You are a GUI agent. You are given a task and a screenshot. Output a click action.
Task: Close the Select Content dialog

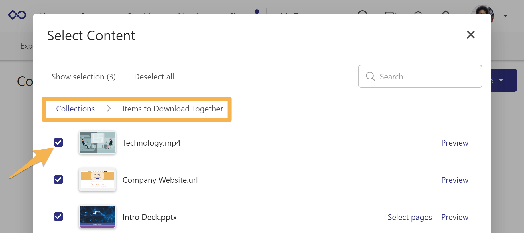[x=470, y=35]
